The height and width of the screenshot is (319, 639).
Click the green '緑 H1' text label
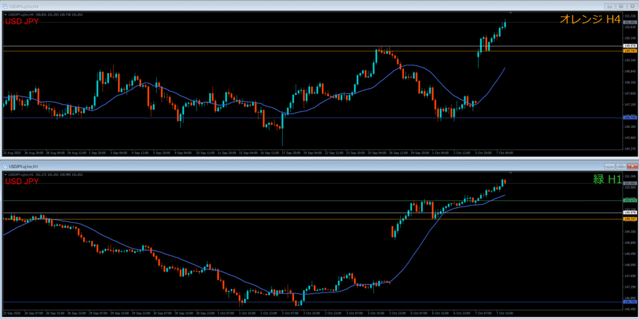click(607, 180)
